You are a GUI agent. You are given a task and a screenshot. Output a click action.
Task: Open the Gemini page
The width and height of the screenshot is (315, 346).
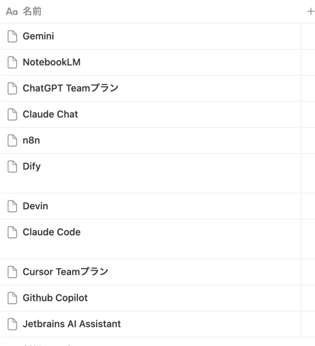38,36
